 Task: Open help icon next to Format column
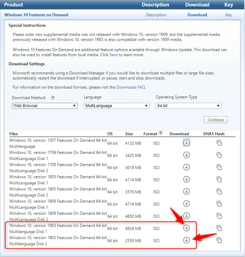pyautogui.click(x=161, y=133)
